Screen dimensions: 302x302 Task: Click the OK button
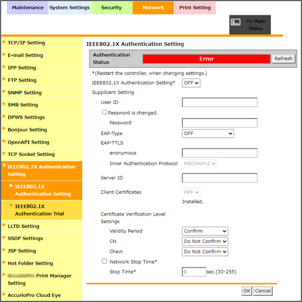pyautogui.click(x=247, y=291)
